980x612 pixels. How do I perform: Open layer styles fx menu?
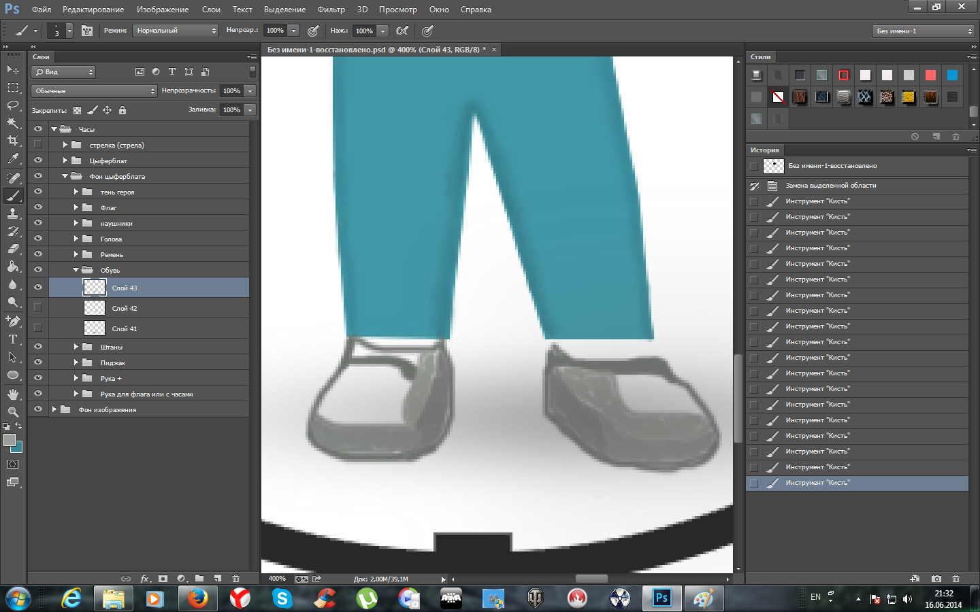pyautogui.click(x=145, y=579)
